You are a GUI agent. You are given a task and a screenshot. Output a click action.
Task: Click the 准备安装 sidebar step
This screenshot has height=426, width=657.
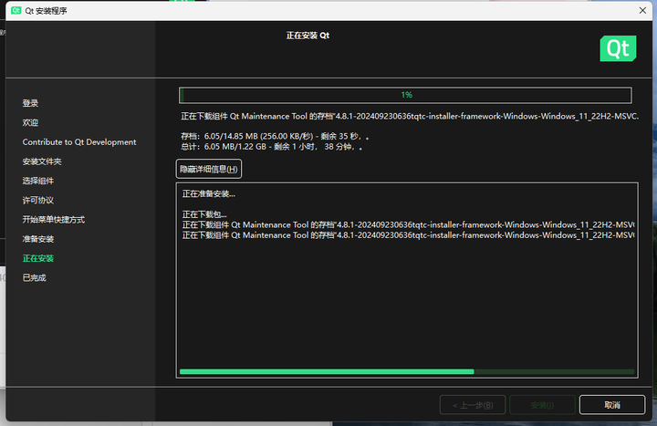38,239
